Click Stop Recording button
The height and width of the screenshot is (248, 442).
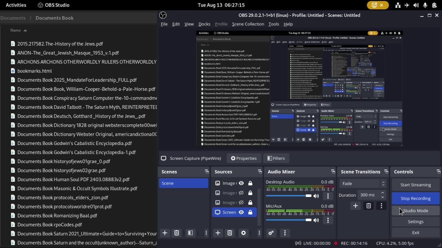(x=415, y=198)
